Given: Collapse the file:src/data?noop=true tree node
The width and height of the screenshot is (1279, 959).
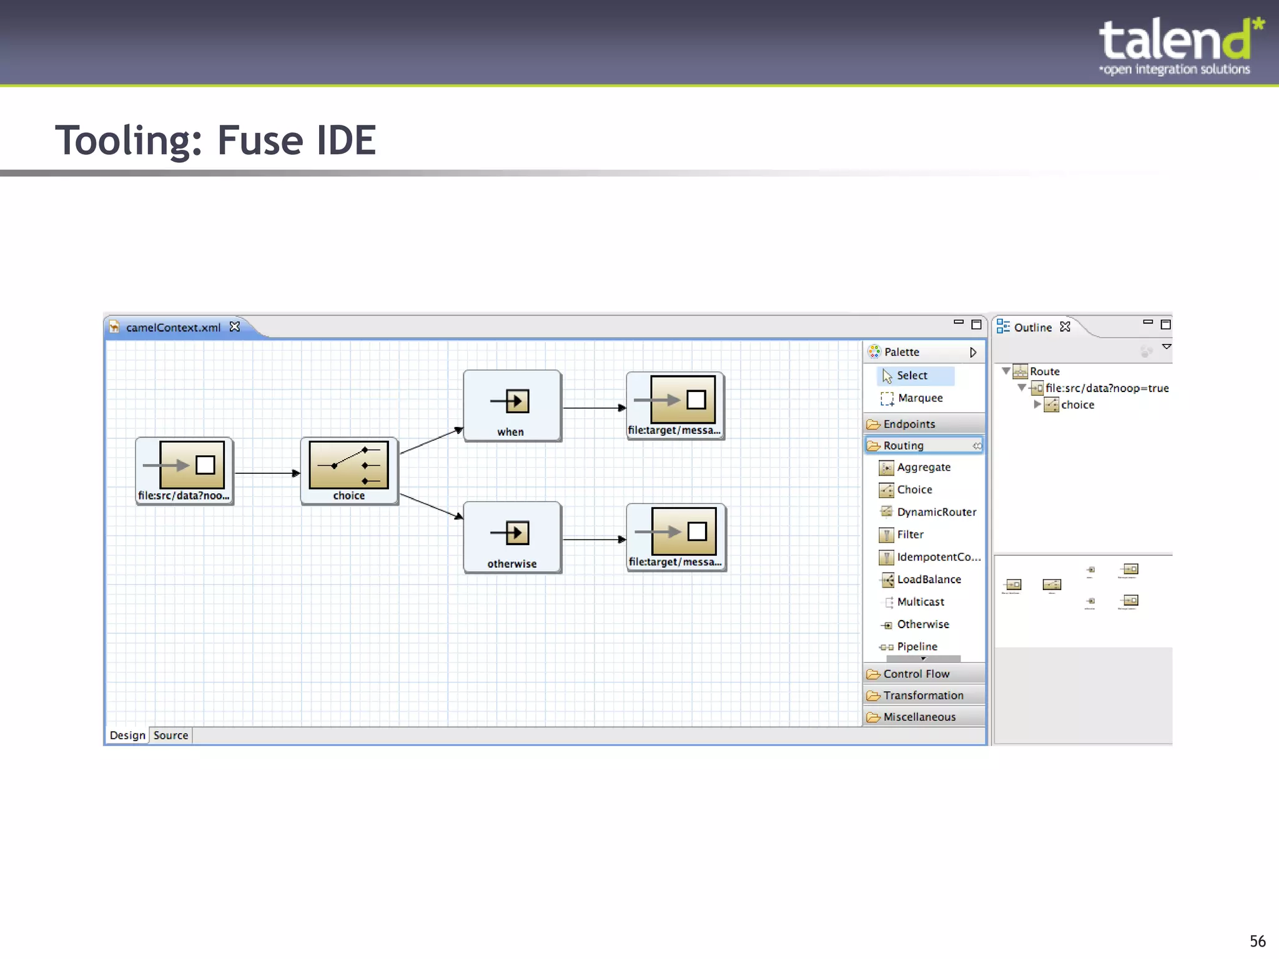Looking at the screenshot, I should [1022, 388].
